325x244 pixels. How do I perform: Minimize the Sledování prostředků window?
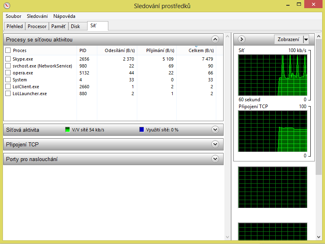click(288, 5)
